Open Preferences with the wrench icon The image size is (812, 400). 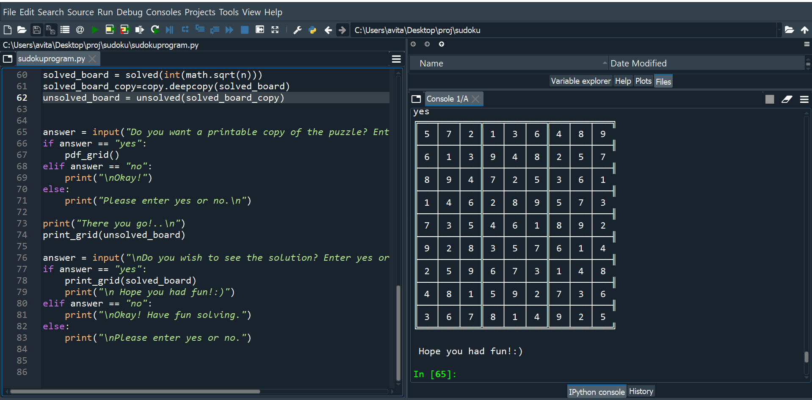coord(298,30)
